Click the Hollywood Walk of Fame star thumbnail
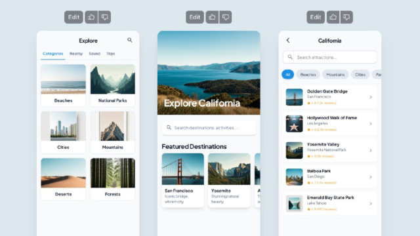 click(294, 124)
